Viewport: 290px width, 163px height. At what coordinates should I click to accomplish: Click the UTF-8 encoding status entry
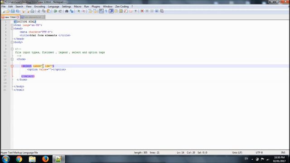tap(259, 153)
